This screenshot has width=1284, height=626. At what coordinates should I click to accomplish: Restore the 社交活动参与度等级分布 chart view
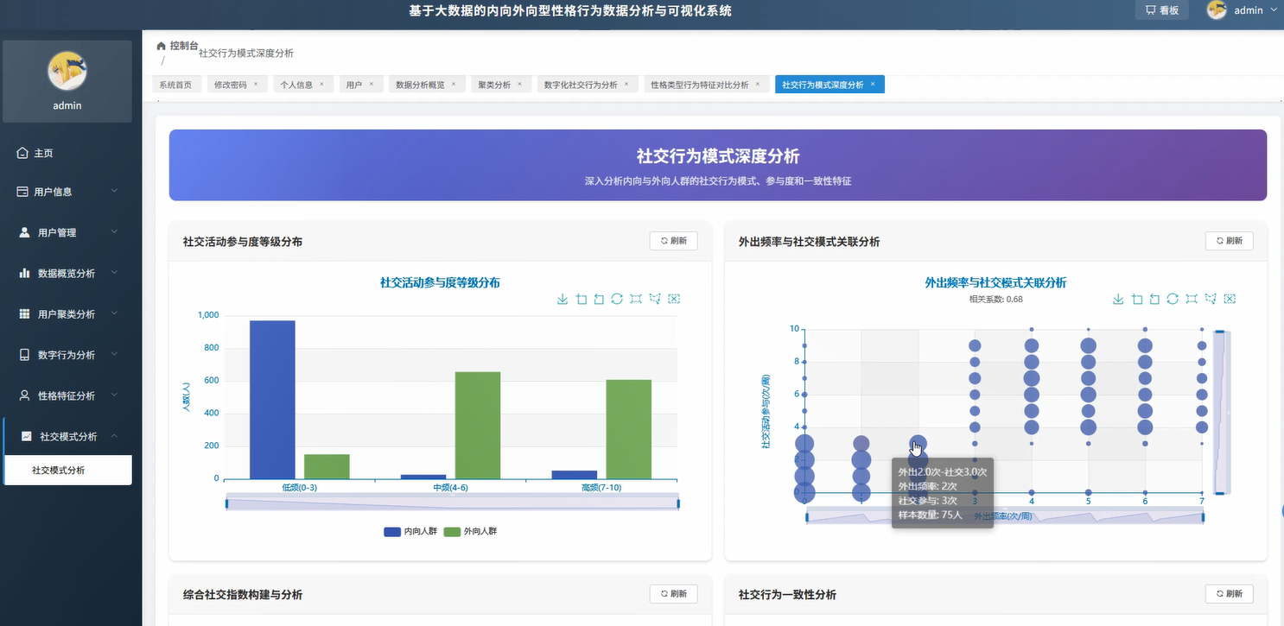617,299
